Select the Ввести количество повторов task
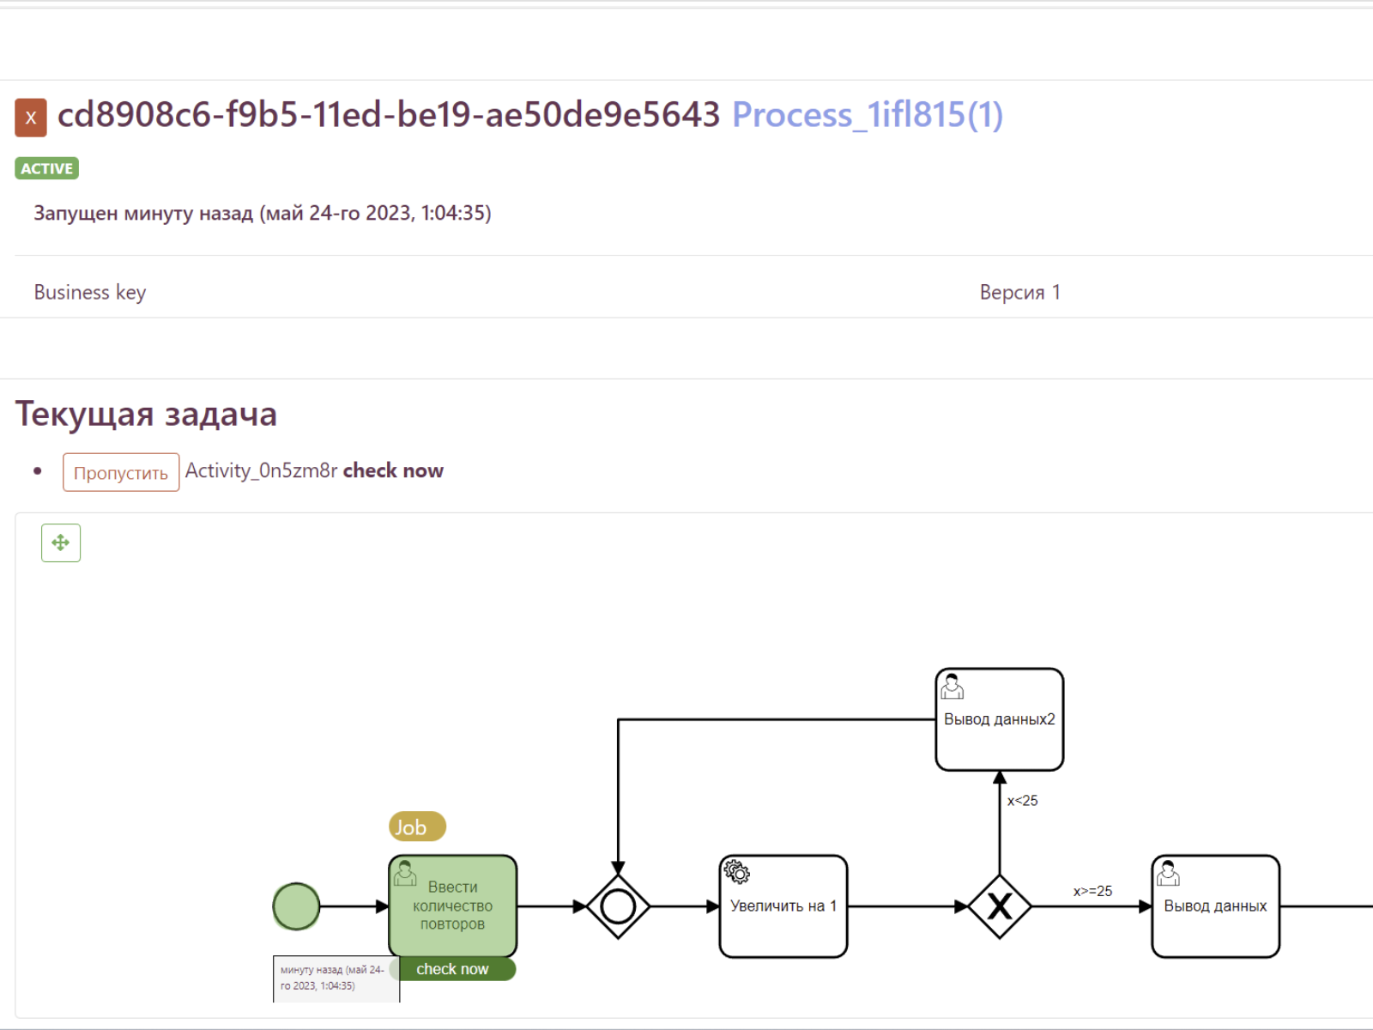Image resolution: width=1373 pixels, height=1030 pixels. (x=452, y=906)
